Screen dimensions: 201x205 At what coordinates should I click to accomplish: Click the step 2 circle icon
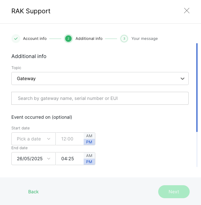pos(68,39)
